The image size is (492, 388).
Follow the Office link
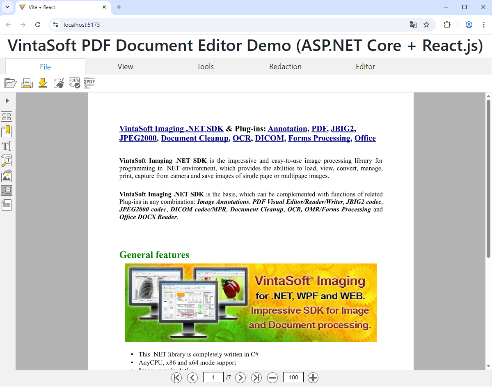point(365,138)
